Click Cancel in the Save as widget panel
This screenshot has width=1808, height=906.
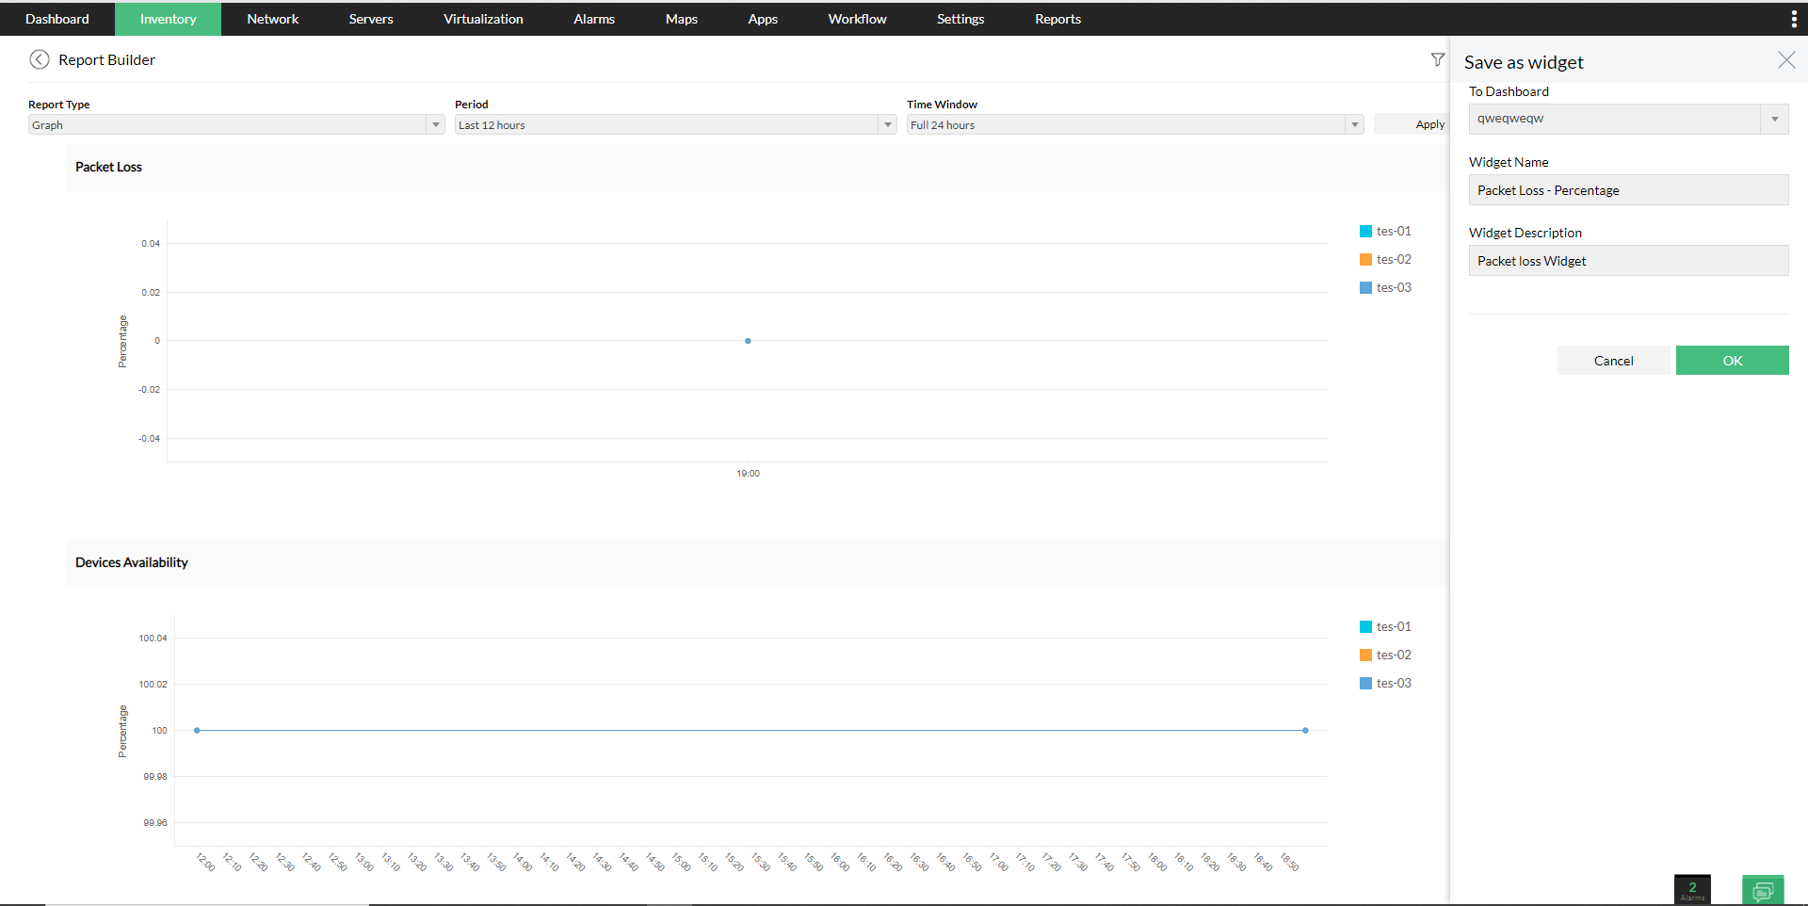click(x=1613, y=360)
